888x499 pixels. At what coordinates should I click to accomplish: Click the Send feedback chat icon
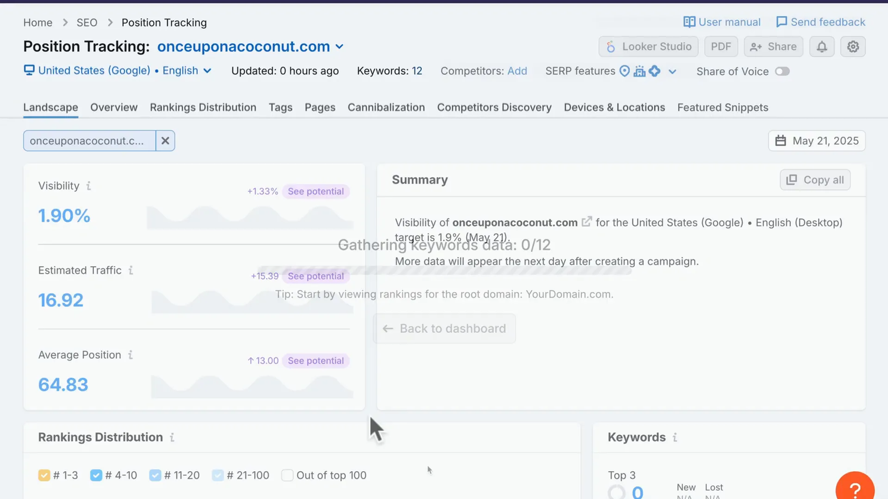(x=781, y=22)
